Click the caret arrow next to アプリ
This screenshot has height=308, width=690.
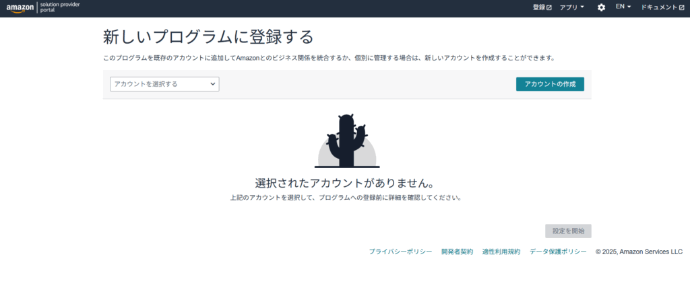click(582, 7)
